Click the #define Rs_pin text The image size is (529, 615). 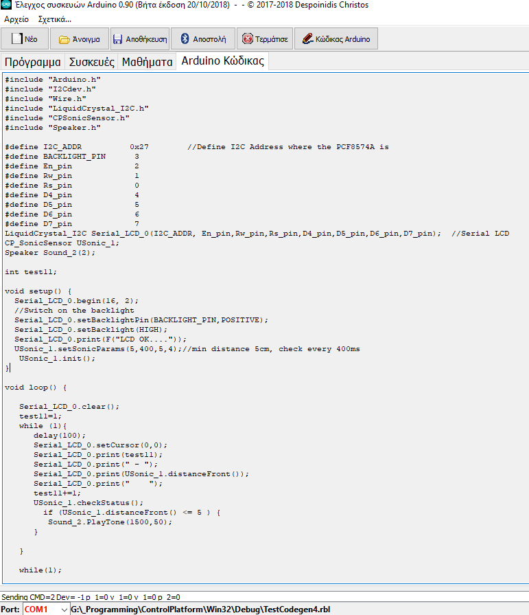38,185
